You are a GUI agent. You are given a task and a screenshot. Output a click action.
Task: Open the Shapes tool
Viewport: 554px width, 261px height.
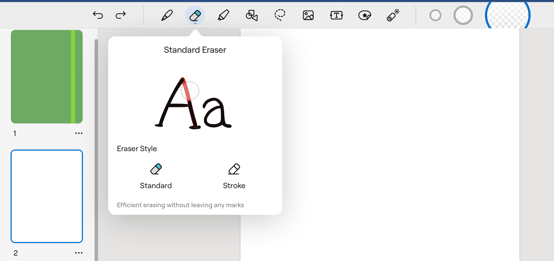pos(251,15)
